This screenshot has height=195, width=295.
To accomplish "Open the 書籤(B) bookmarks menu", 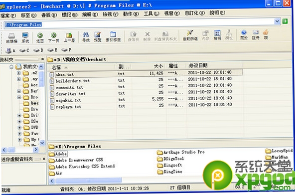I will point(49,15).
